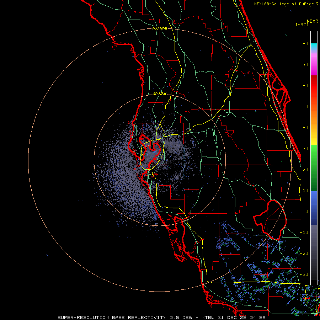Image resolution: width=320 pixels, height=320 pixels.
Task: Click the "50 NMI" range ring label
Action: click(160, 94)
